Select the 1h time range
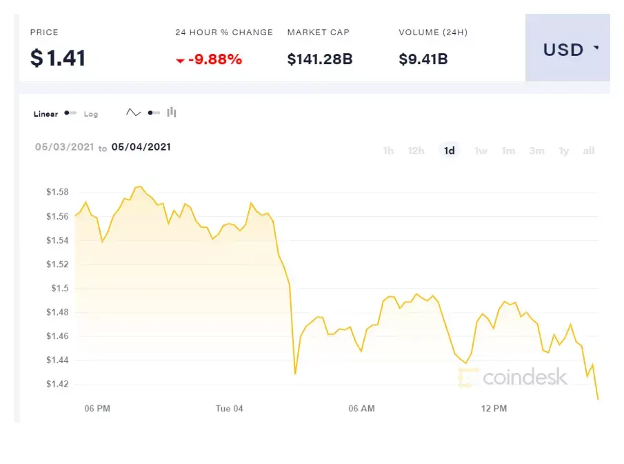The height and width of the screenshot is (464, 624). pos(388,151)
